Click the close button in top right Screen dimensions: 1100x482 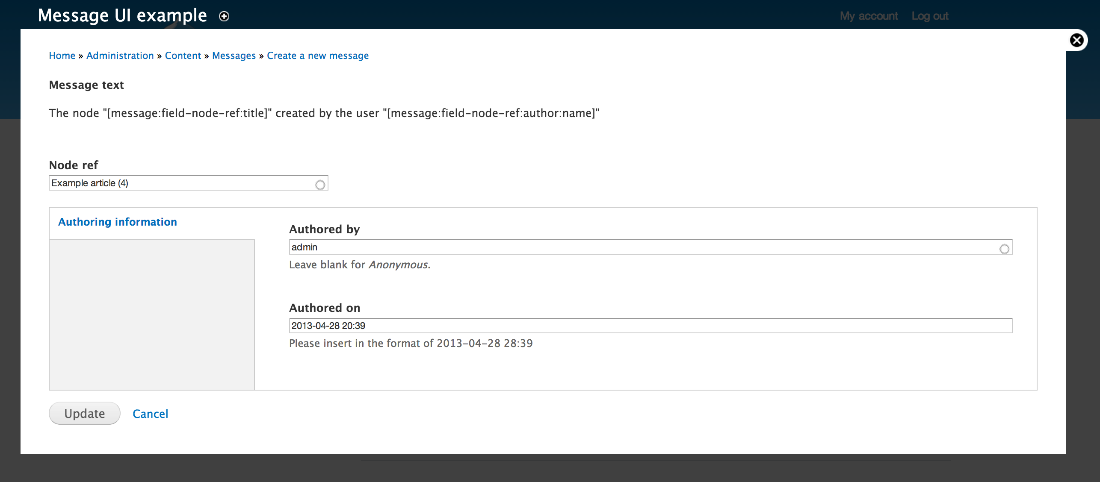tap(1078, 40)
